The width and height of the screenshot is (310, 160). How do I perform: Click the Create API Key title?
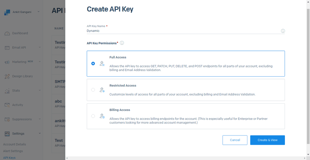pos(110,9)
